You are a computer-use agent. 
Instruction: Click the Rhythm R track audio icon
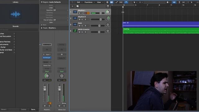75,18
